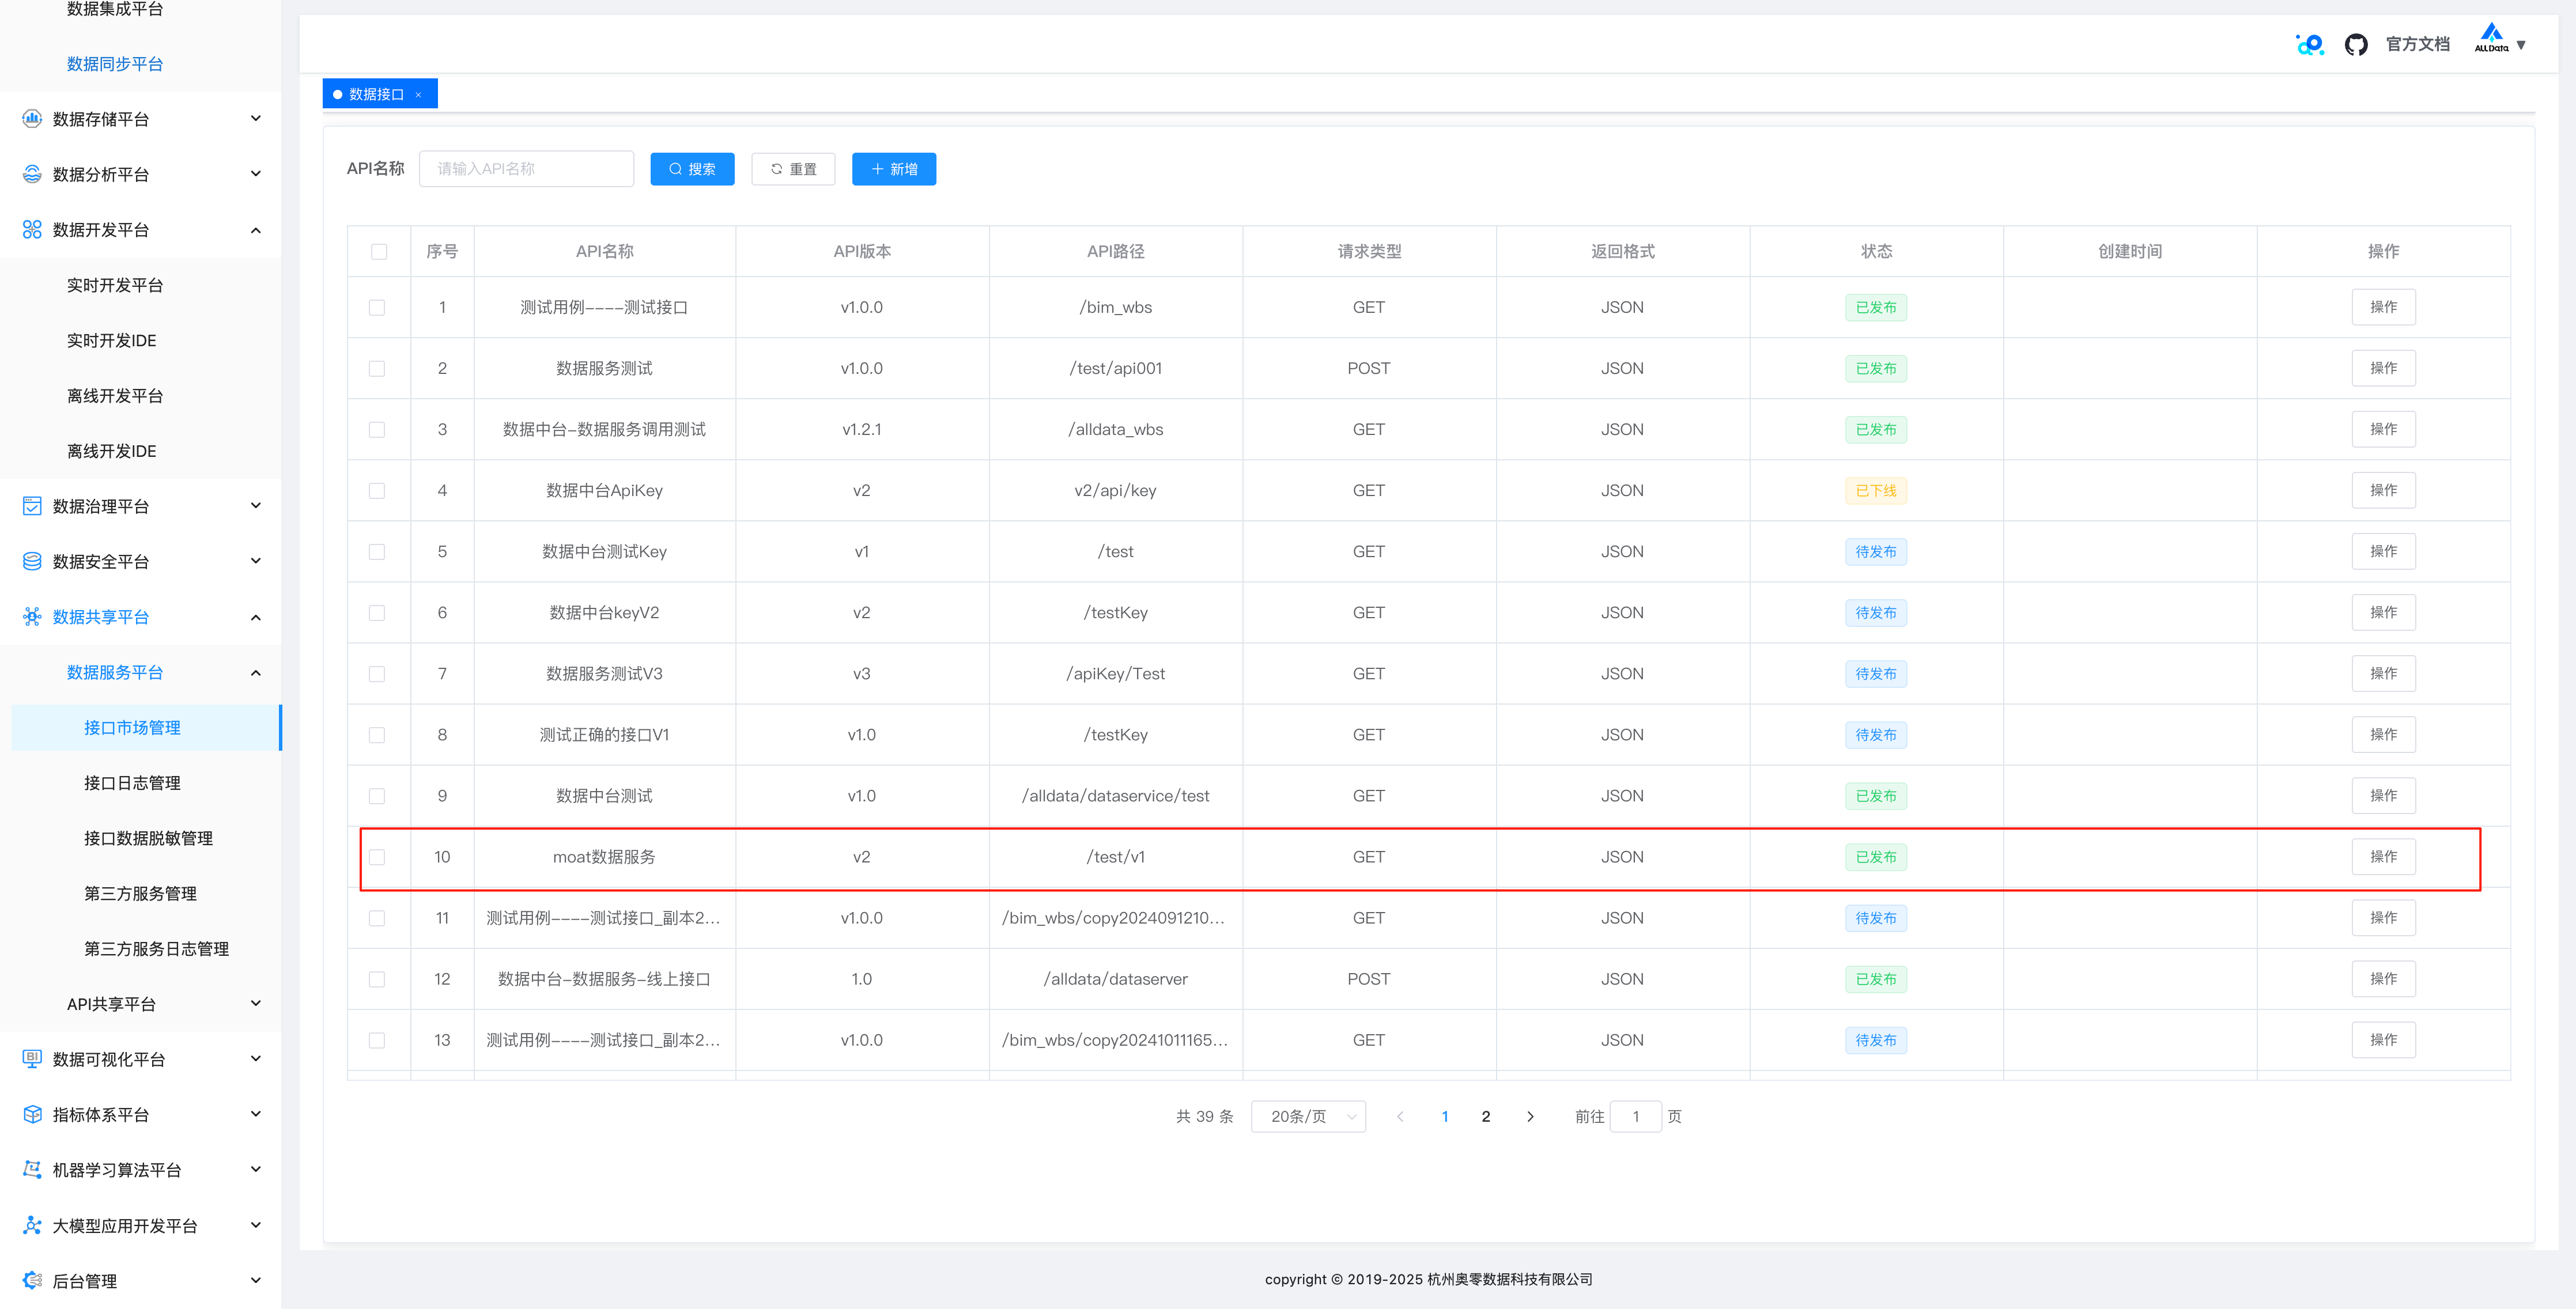Click the 大模型应用开发平台 sidebar icon
2576x1309 pixels.
point(32,1225)
